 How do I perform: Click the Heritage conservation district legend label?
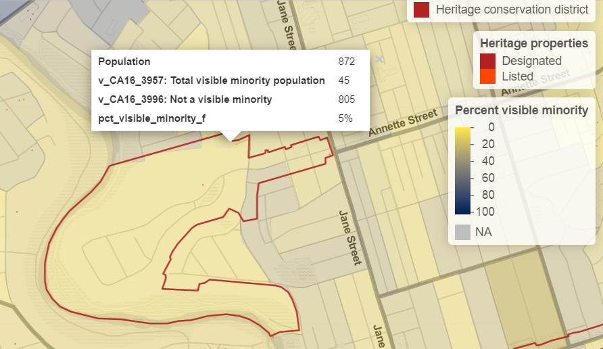(x=512, y=9)
